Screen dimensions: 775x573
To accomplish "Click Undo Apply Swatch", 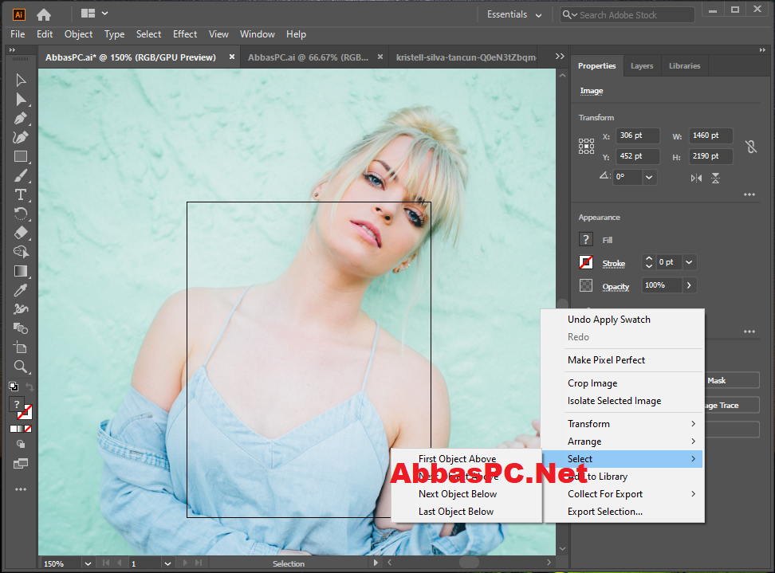I will pyautogui.click(x=622, y=320).
